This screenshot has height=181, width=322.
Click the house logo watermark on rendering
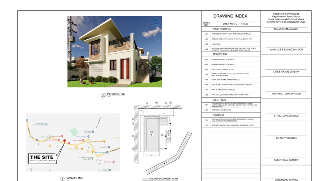point(156,21)
